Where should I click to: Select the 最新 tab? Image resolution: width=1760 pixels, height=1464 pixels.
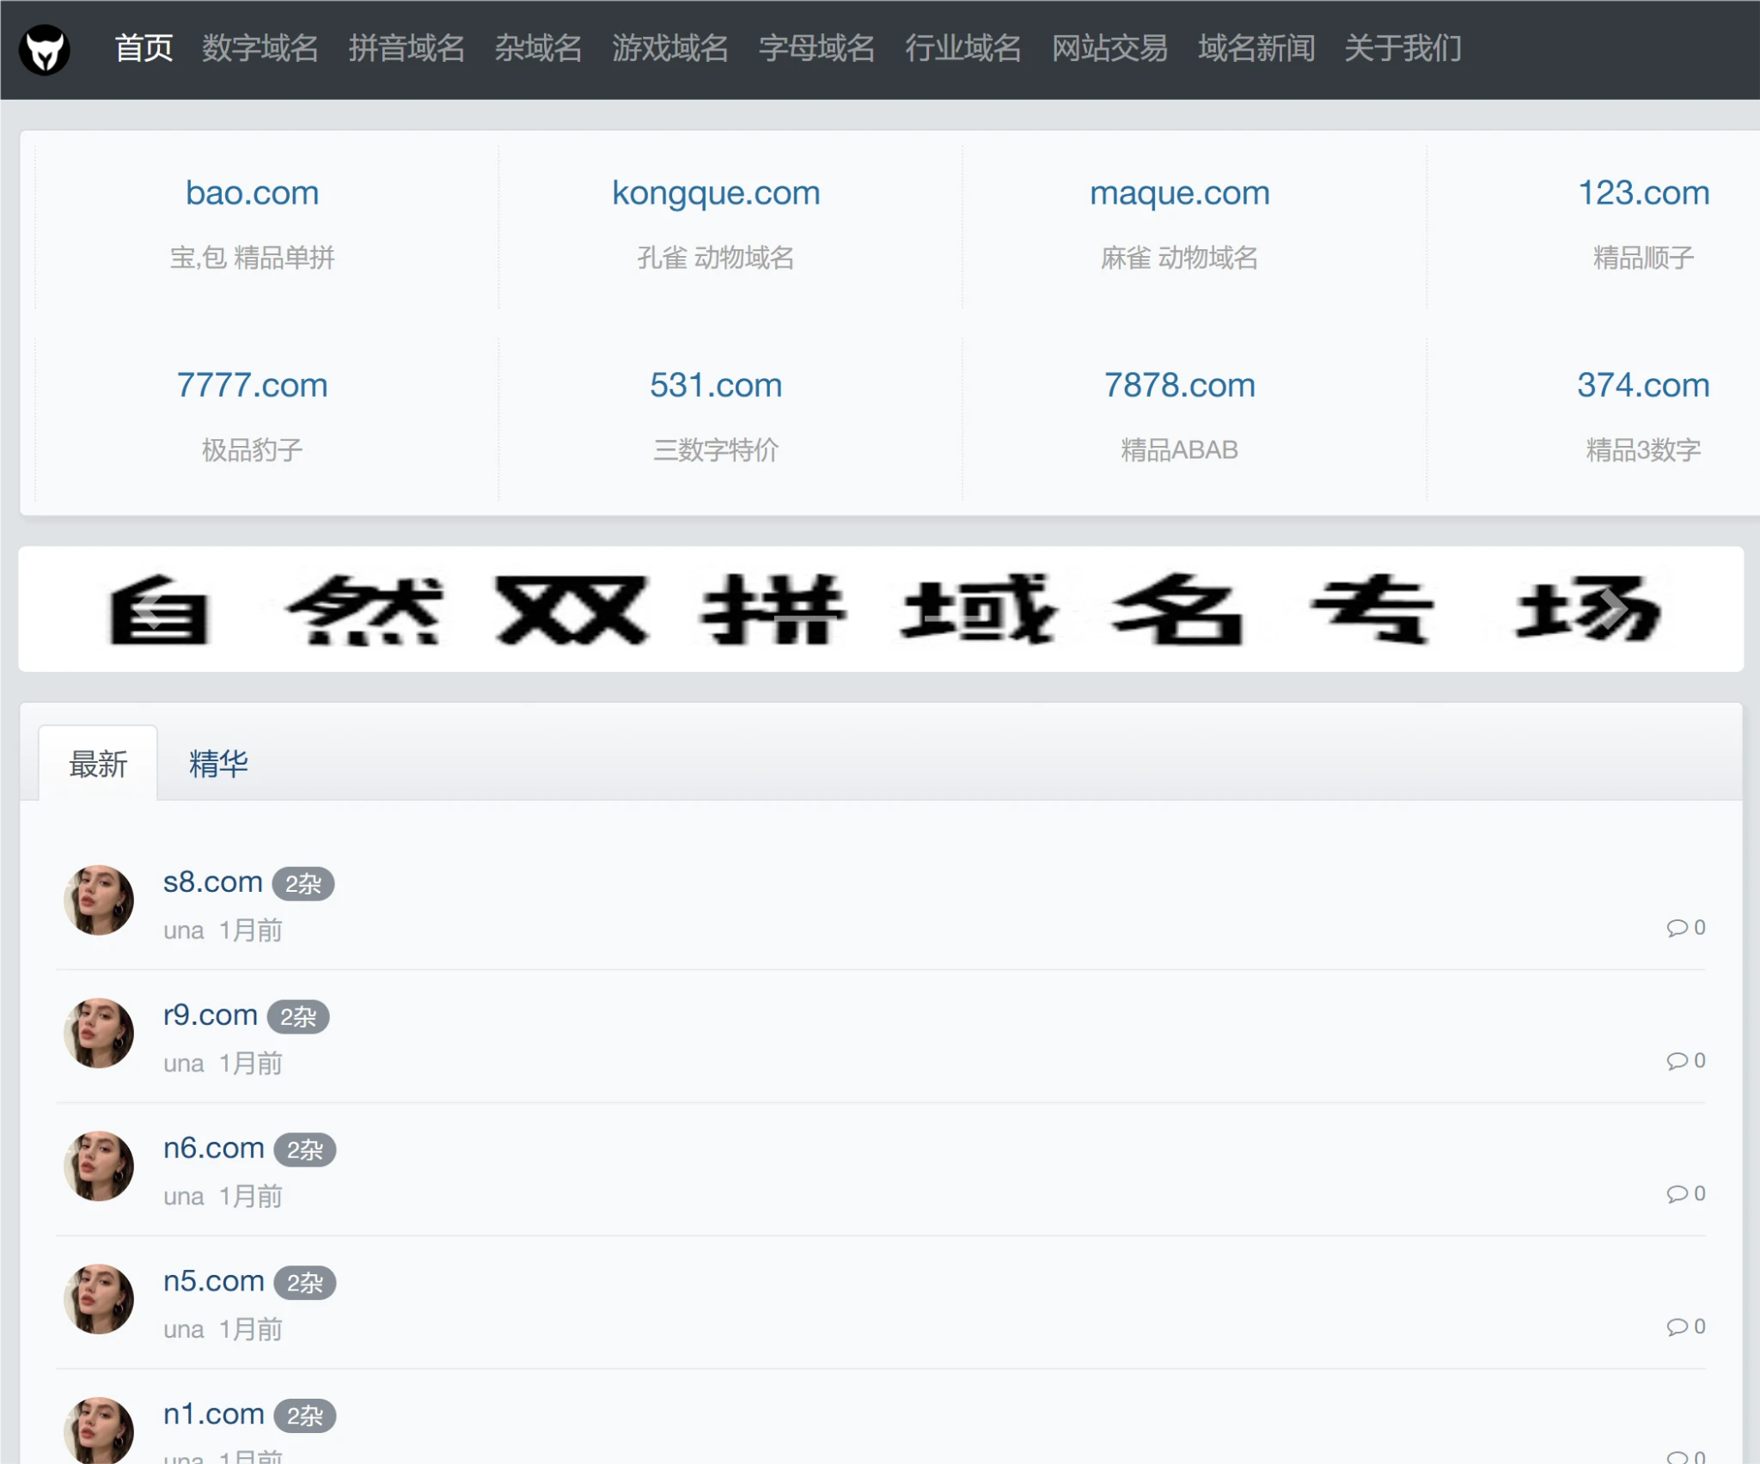click(98, 764)
